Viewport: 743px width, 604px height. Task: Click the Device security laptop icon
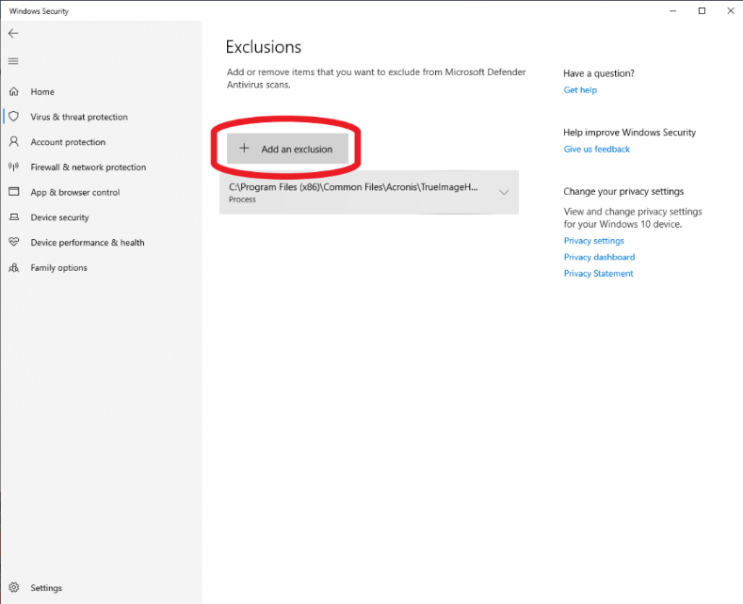[14, 216]
